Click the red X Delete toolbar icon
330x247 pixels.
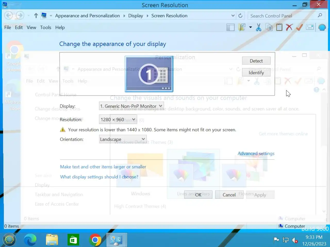coord(289,27)
